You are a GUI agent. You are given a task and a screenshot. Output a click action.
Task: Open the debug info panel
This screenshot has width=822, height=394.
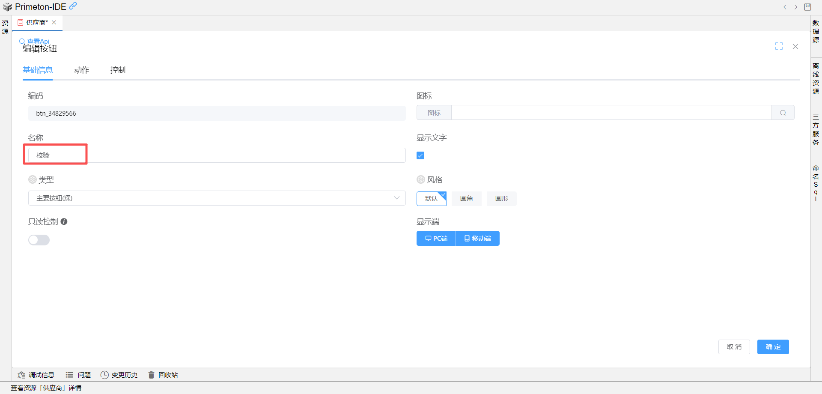36,375
